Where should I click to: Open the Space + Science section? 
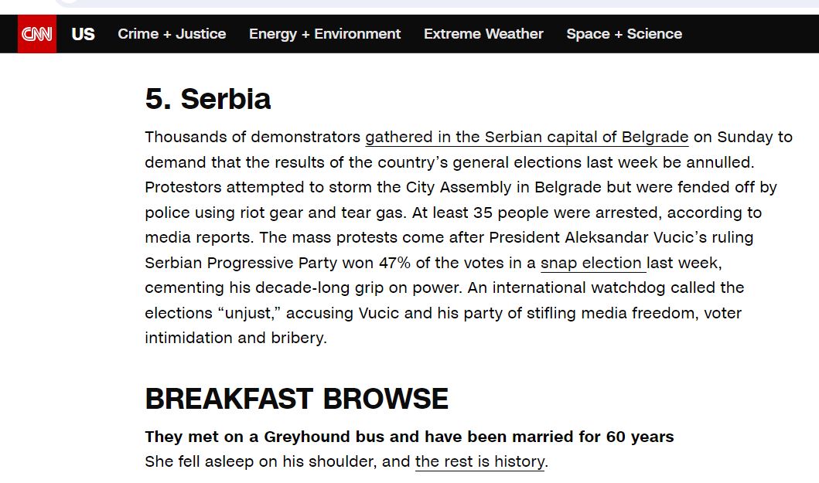[624, 34]
